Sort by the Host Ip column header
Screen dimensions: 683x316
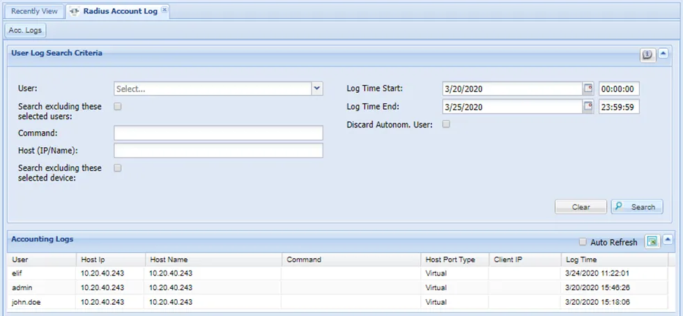point(111,259)
